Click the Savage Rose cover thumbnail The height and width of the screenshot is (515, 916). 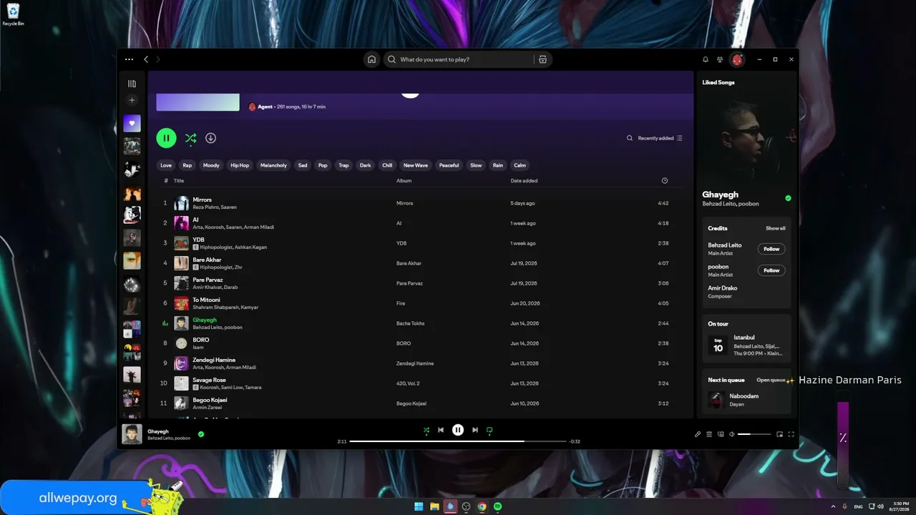[181, 383]
